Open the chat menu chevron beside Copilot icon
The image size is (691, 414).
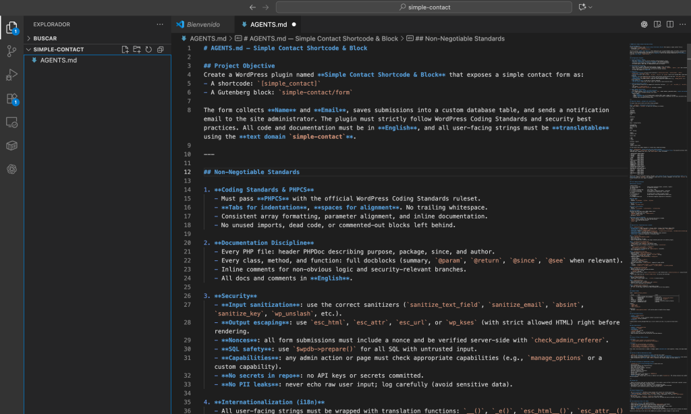tap(590, 7)
